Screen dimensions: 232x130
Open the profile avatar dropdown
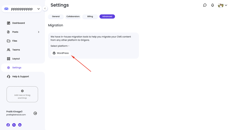(x=222, y=5)
